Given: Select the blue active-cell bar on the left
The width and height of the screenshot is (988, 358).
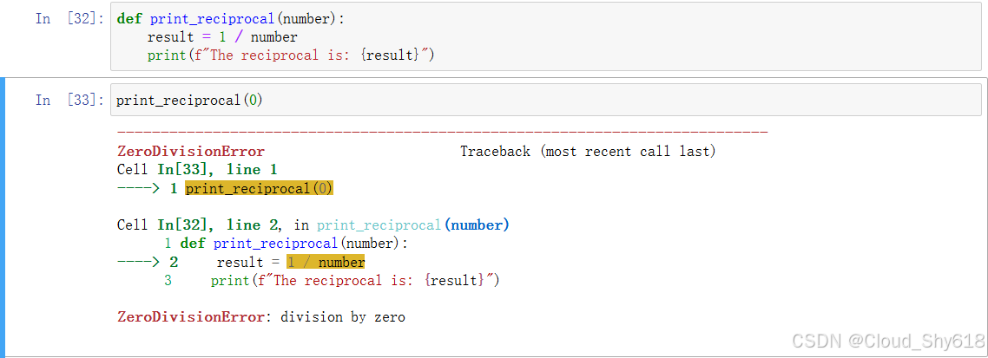Looking at the screenshot, I should pos(3,217).
